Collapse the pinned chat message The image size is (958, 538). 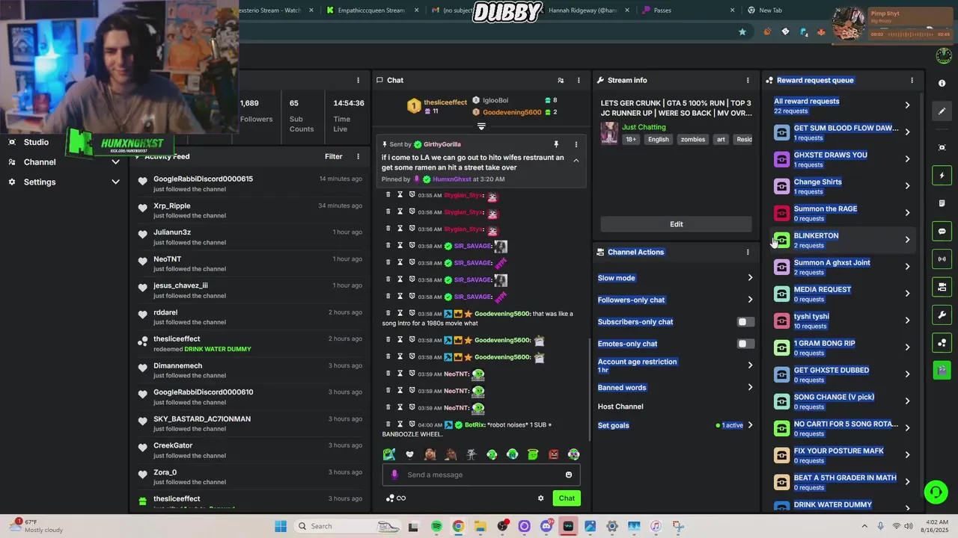(x=576, y=161)
